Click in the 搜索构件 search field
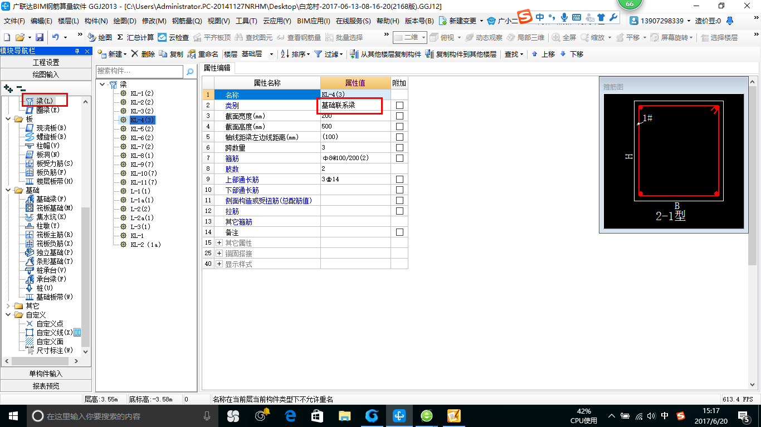761x427 pixels. (x=139, y=71)
